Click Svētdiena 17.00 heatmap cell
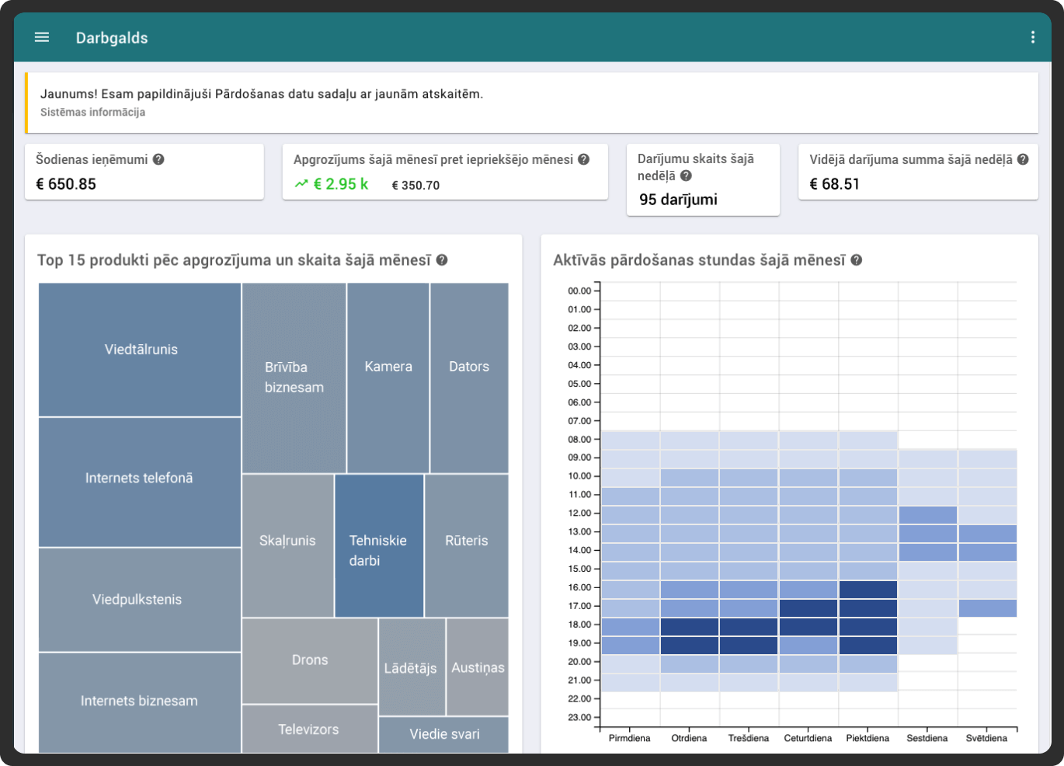 click(x=988, y=608)
